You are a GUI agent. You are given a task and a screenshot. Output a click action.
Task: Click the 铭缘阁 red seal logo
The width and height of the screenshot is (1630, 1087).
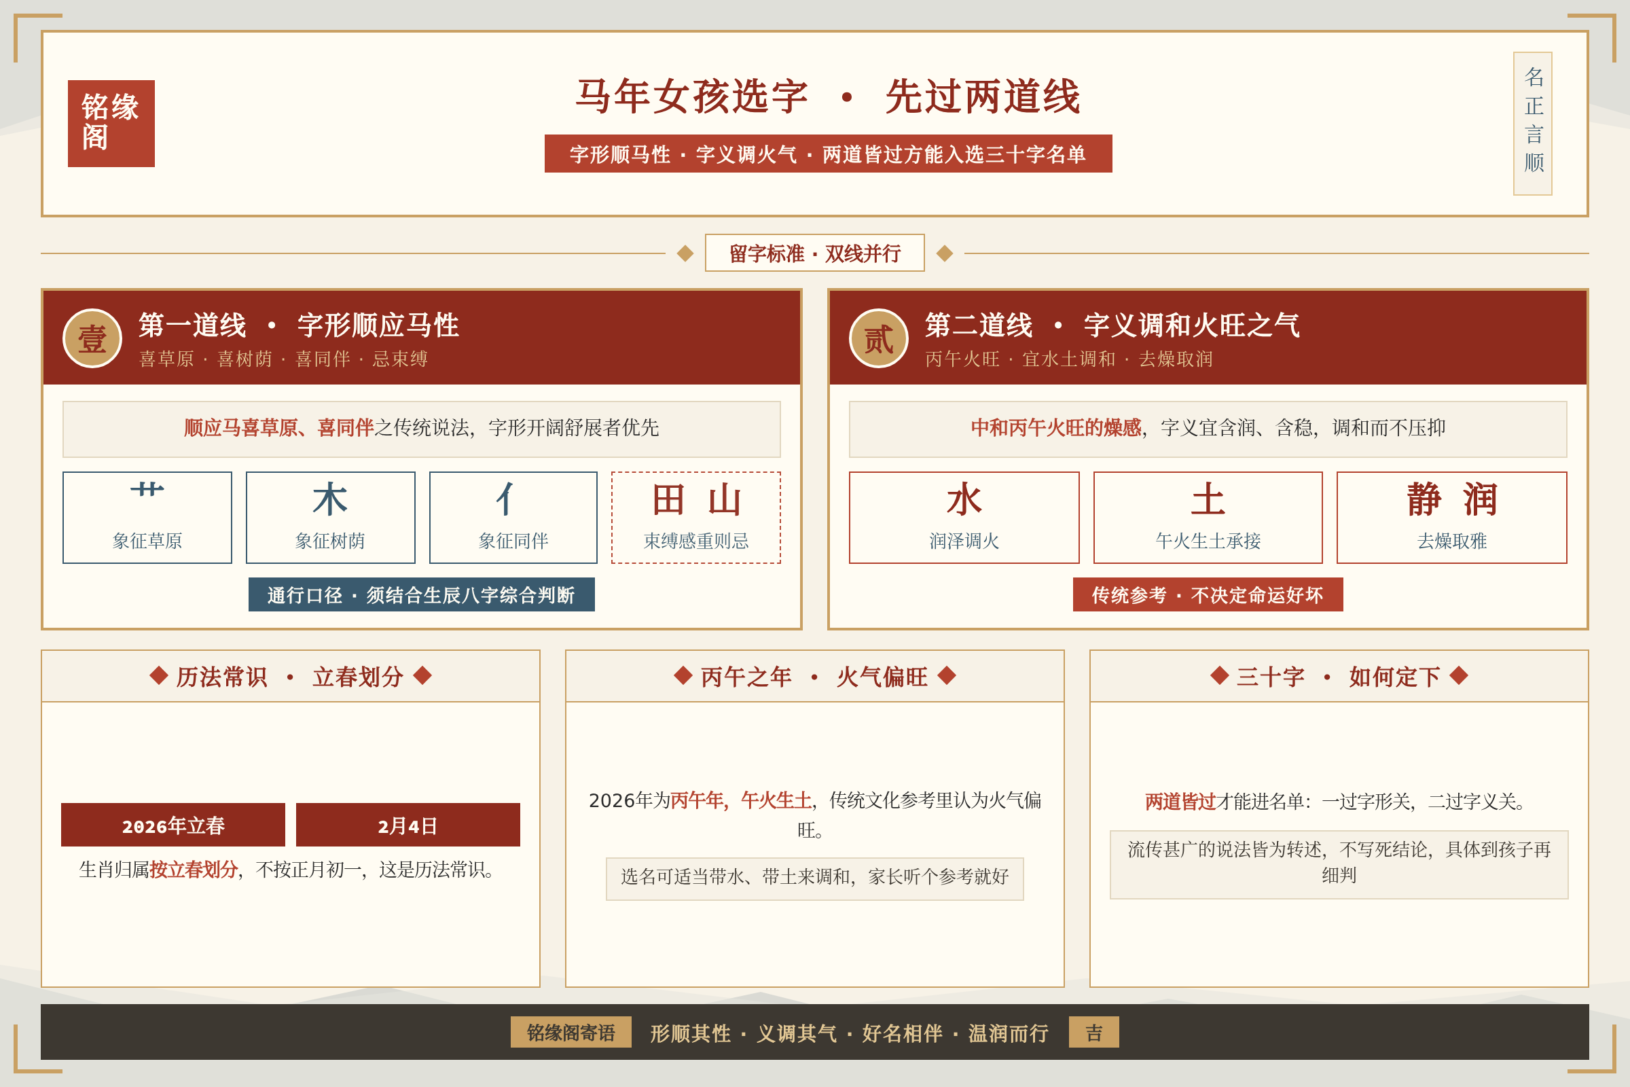[x=111, y=124]
